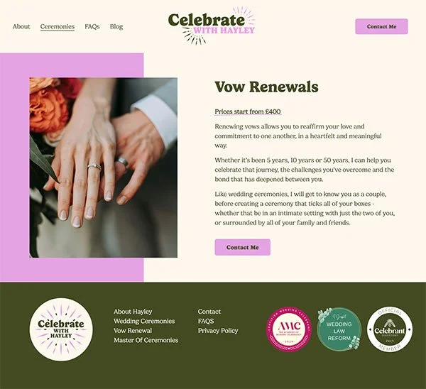Image resolution: width=426 pixels, height=389 pixels.
Task: Click the Wedding Law Reform badge
Action: 339,329
